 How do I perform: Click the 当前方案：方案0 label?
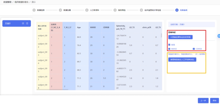[177, 24]
